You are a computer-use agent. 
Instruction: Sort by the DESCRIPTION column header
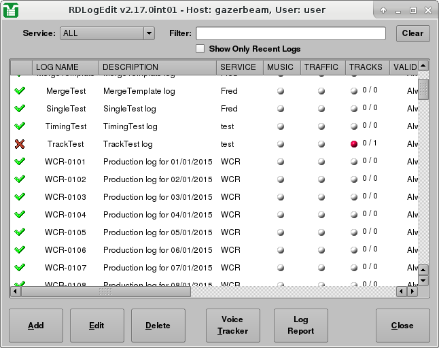158,67
